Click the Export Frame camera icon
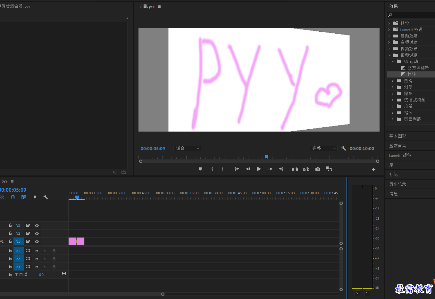 pyautogui.click(x=318, y=169)
